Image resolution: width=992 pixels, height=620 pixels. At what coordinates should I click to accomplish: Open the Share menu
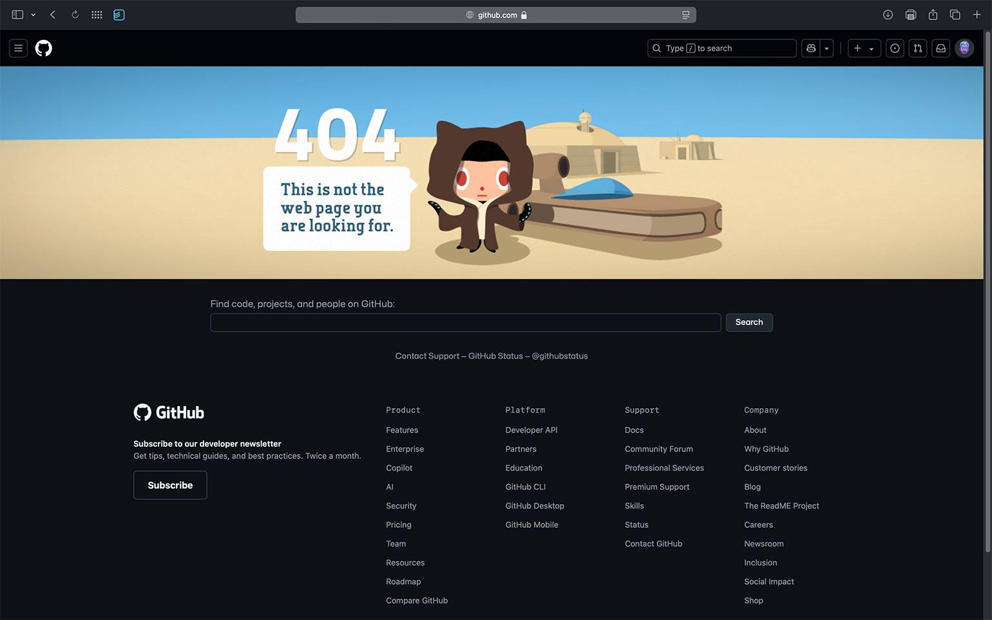(933, 15)
